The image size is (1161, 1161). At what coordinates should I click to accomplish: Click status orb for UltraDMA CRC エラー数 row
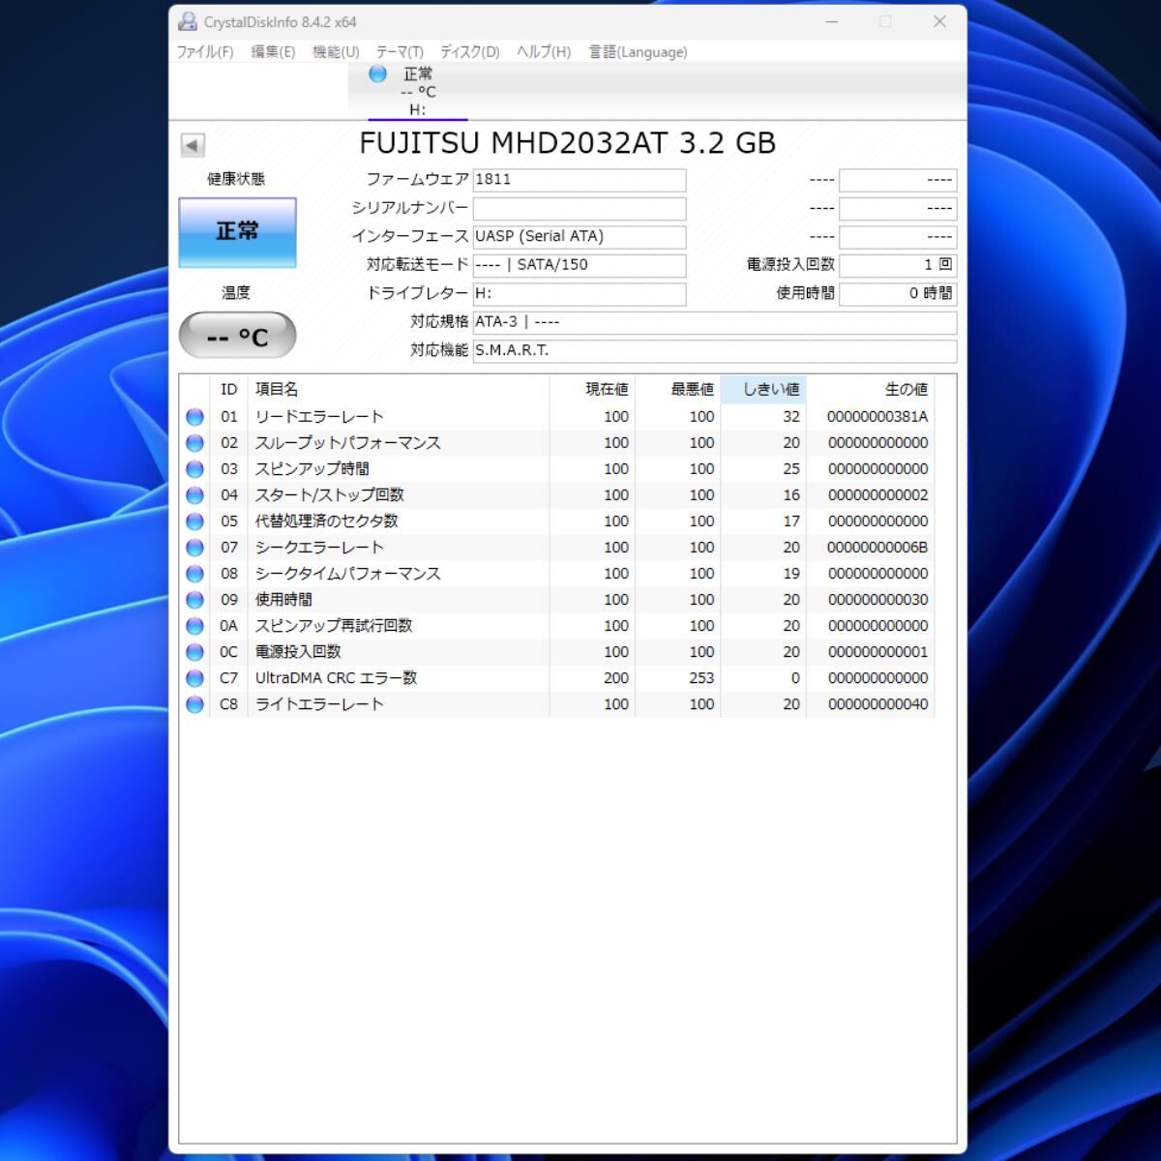pos(194,678)
